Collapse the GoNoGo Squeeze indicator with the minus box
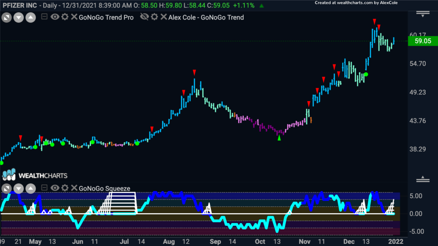Screen dimensions: 438x246 coord(44,188)
